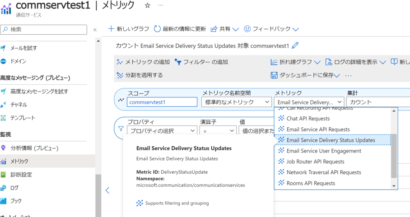Open the 演算子 equals dropdown
The height and width of the screenshot is (217, 410).
point(218,130)
